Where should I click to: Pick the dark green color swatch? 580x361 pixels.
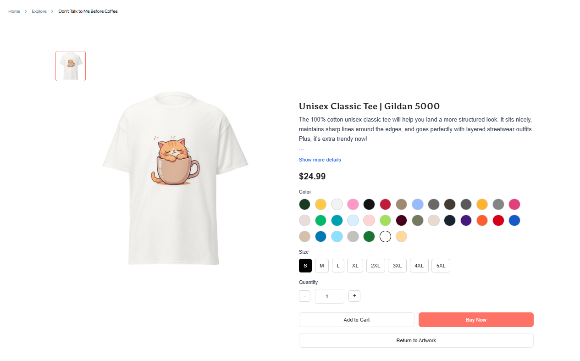click(304, 204)
